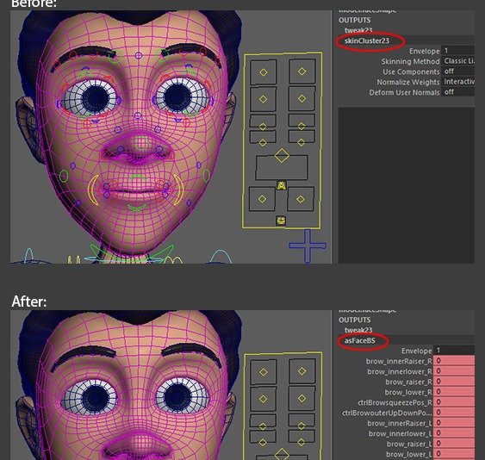This screenshot has width=485, height=460.
Task: Select the brow_innerRaiser_R attribute label
Action: (399, 361)
